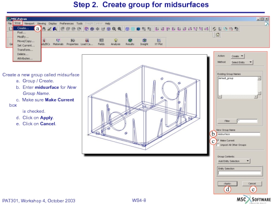Click the group list horizontal scroll left arrow
274x205 pixels.
(220, 97)
